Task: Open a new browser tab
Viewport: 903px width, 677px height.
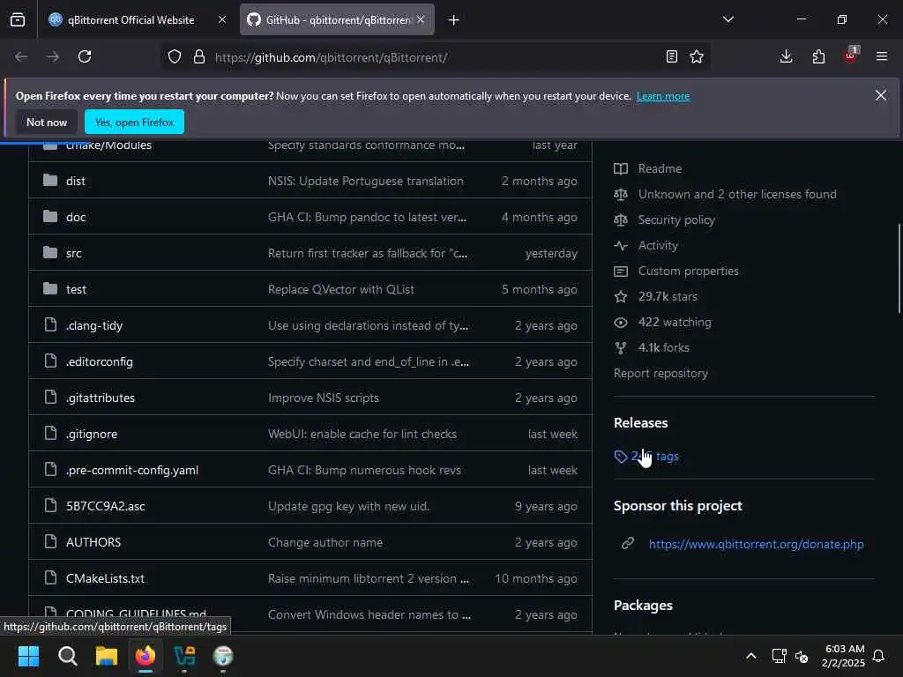Action: click(x=454, y=20)
